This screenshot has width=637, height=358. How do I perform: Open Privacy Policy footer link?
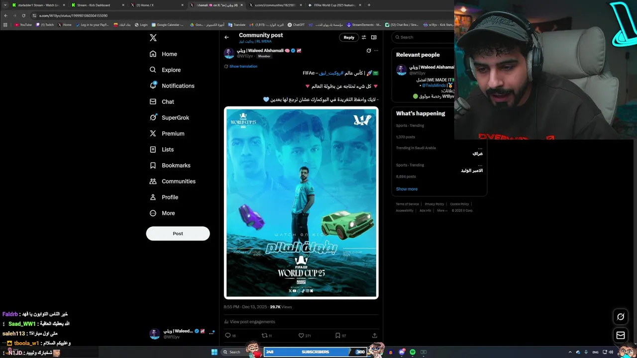434,204
